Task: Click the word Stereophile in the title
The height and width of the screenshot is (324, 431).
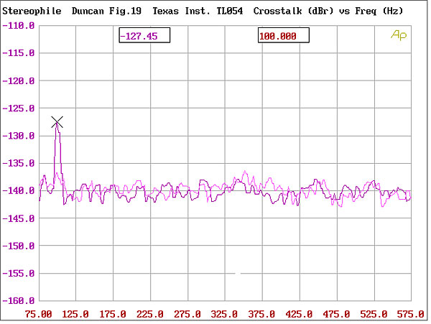Action: click(32, 11)
